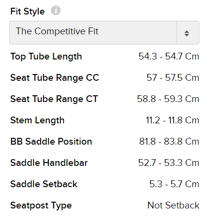Click the Seat Tube Range CC label
The height and width of the screenshot is (222, 209).
[55, 78]
